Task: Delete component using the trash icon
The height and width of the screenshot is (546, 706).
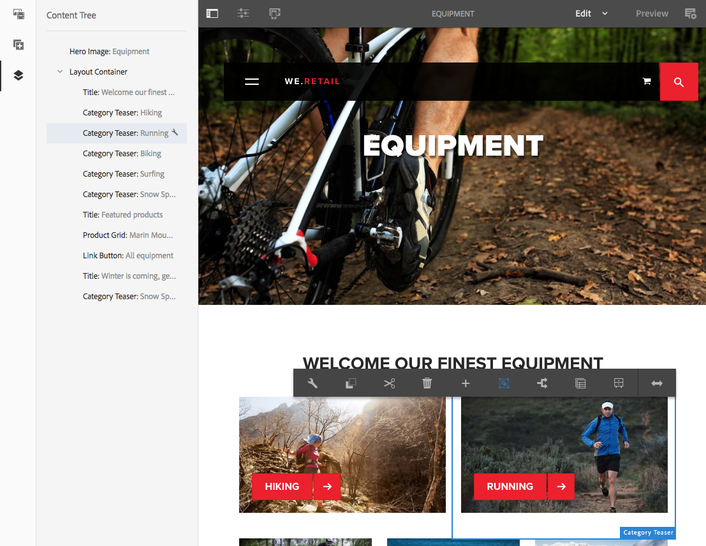Action: [427, 383]
